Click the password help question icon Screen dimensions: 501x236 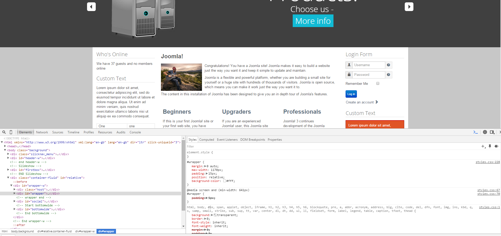click(388, 75)
